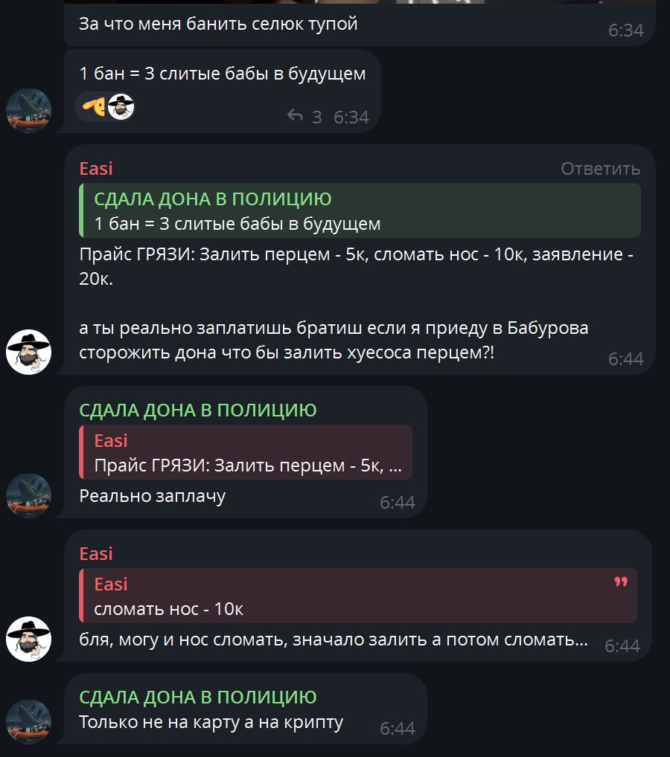
Task: Jump to quoted message 'Прайс ГРЯЗИ: Залить перцем - 5к, ...'
Action: [x=246, y=452]
